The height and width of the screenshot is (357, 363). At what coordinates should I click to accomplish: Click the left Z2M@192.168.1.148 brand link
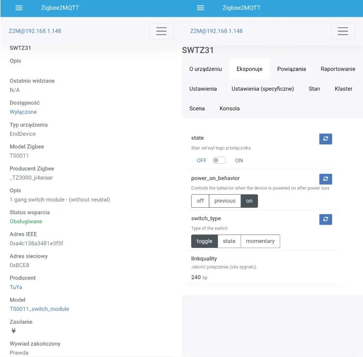[35, 31]
